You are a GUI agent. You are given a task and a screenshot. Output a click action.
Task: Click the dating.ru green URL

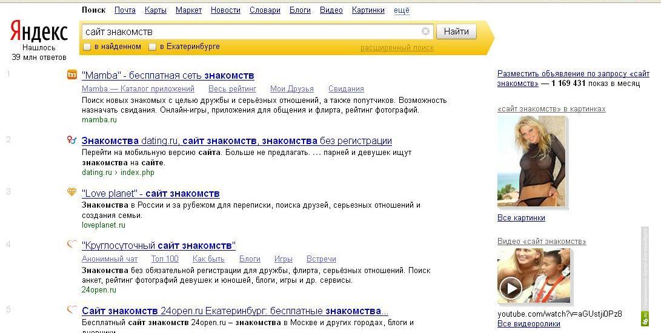click(97, 173)
